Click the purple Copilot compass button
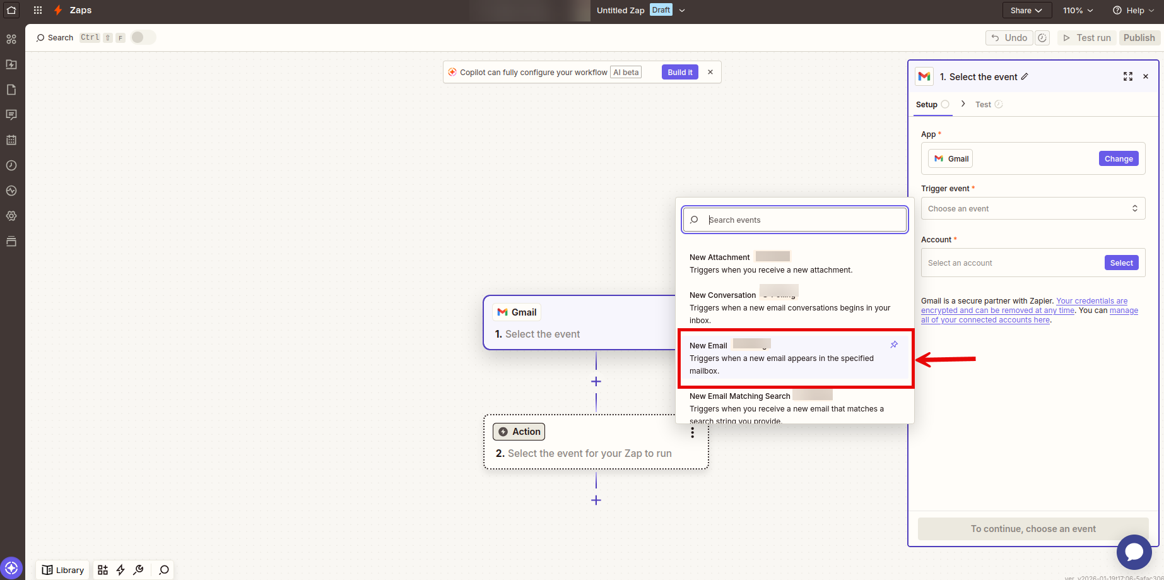Viewport: 1164px width, 580px height. [x=11, y=568]
